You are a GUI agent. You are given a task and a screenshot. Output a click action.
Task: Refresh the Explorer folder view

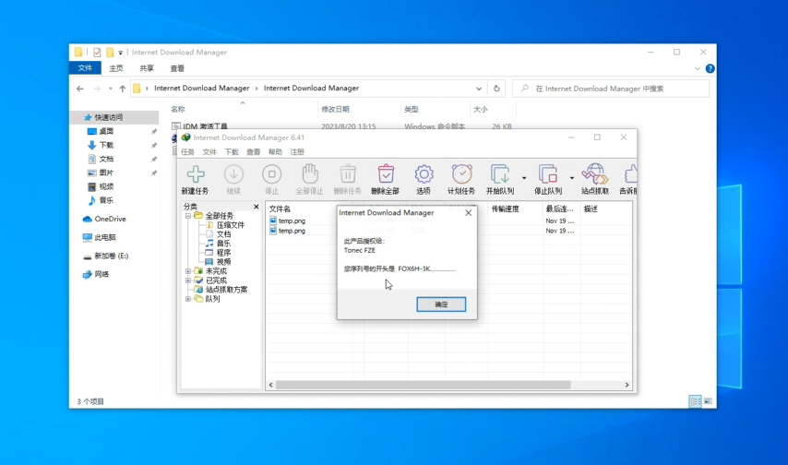496,89
